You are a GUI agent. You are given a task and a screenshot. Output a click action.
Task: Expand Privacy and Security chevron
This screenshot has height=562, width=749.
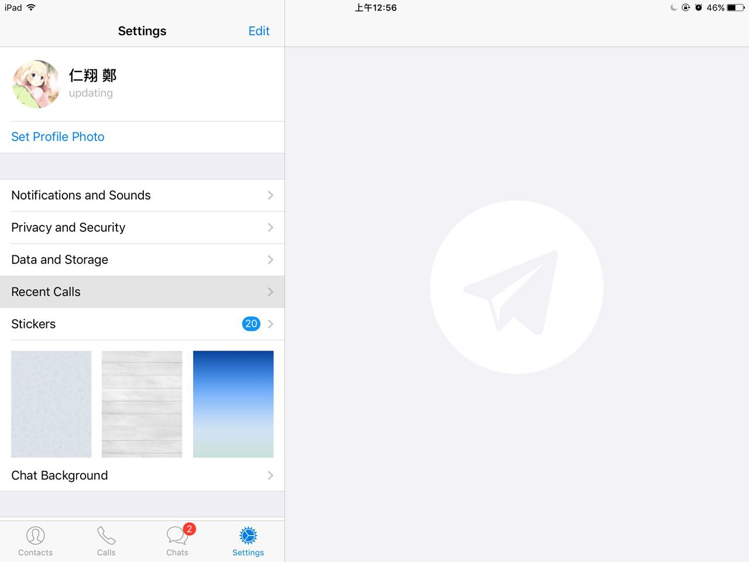pyautogui.click(x=270, y=228)
